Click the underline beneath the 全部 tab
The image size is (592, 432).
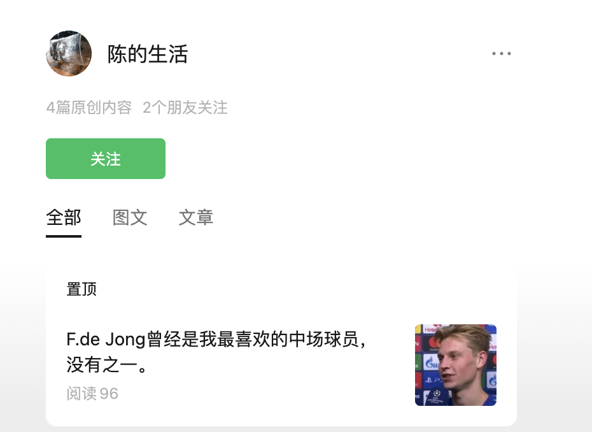click(64, 236)
